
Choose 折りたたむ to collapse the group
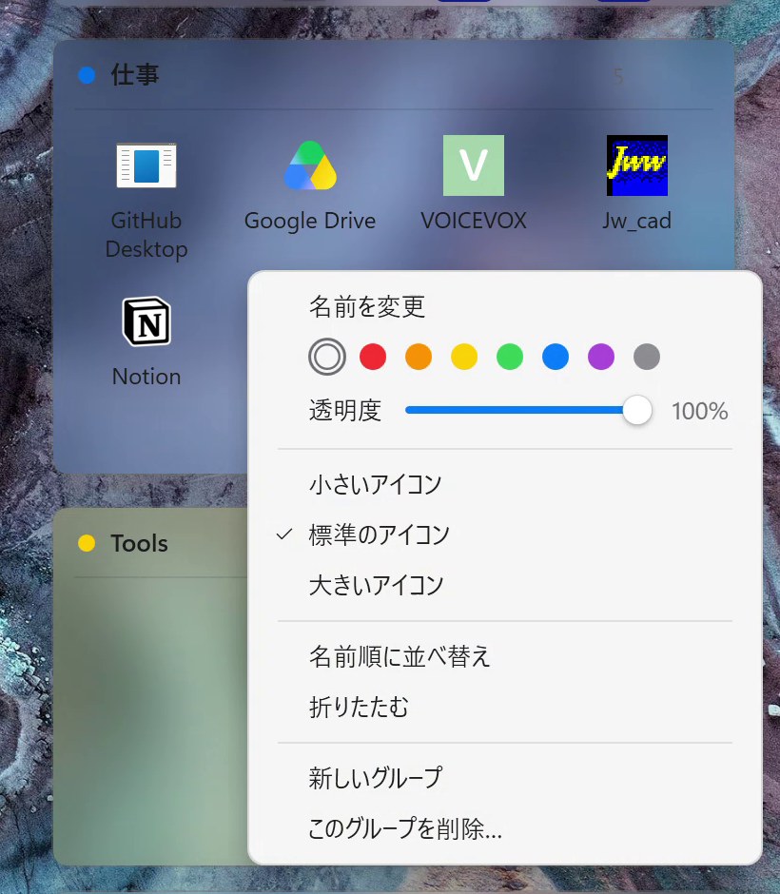[x=359, y=707]
